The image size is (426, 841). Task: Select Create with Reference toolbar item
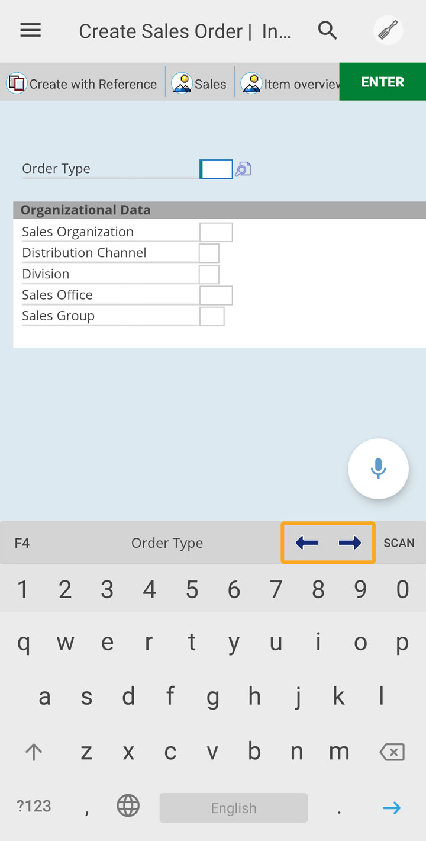[82, 84]
